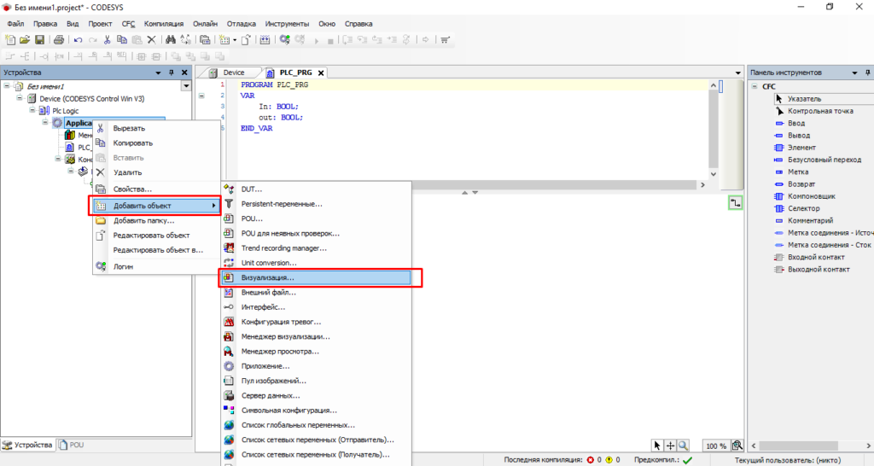Open the Устройства panel dropdown arrow
Screen dimensions: 874x466
(x=185, y=86)
